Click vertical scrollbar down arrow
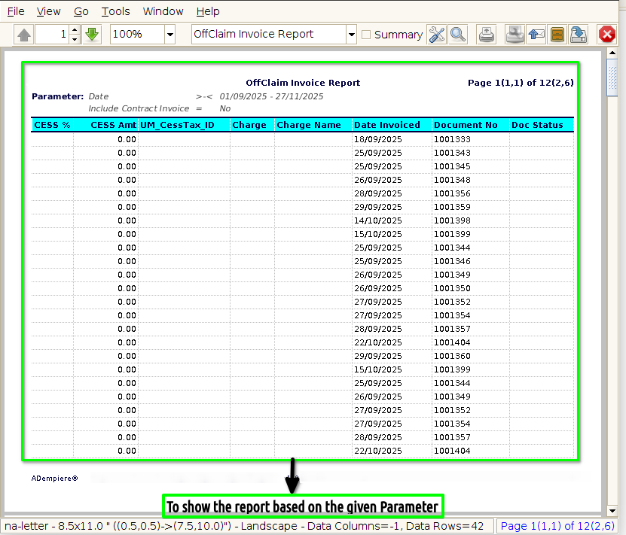Screen dimensions: 626x535 point(612,511)
